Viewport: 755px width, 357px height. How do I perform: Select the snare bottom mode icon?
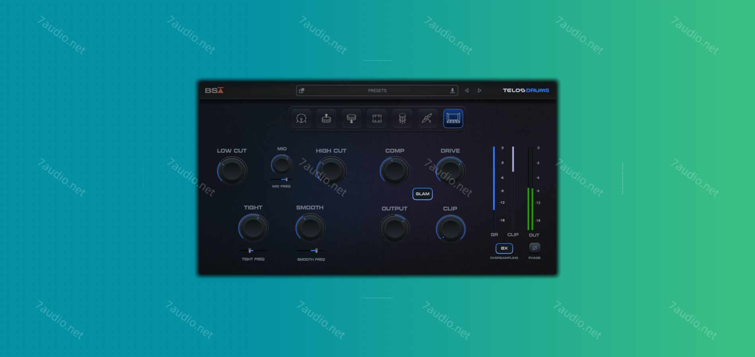pyautogui.click(x=351, y=118)
